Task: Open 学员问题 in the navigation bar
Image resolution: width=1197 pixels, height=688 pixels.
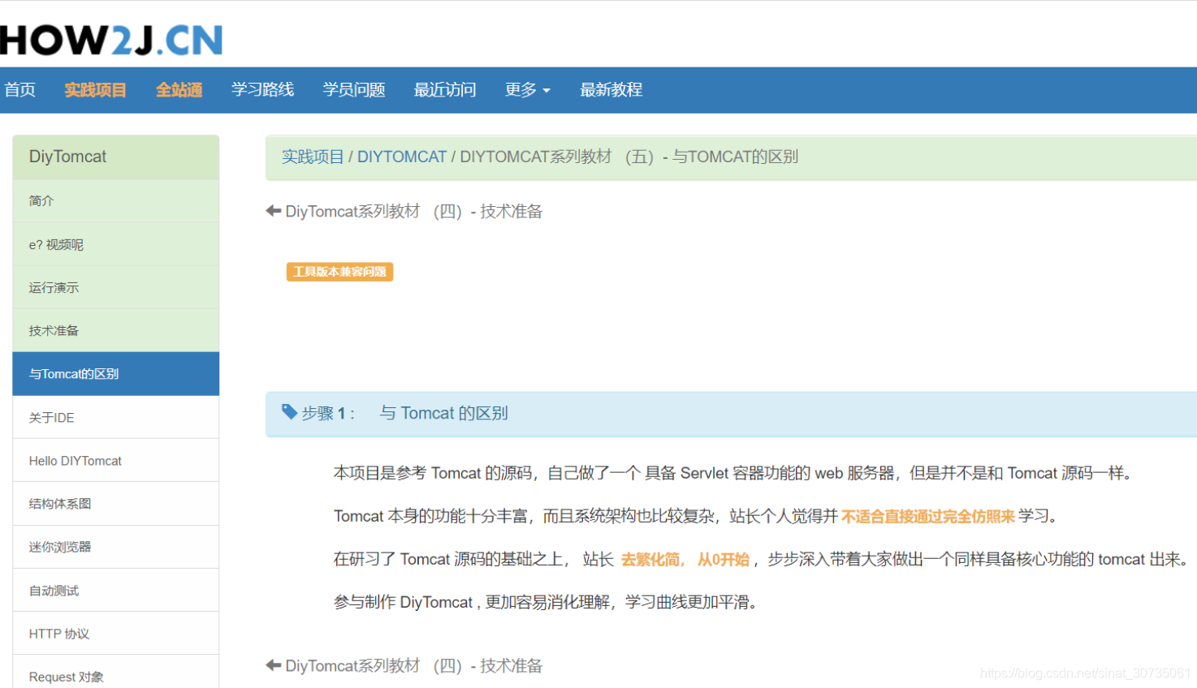Action: click(354, 90)
